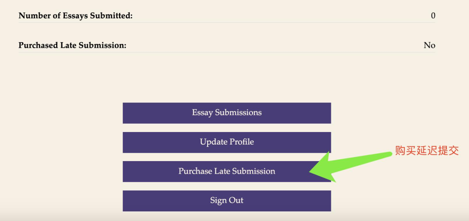Click the word "Out" on Sign Out
This screenshot has width=469, height=221.
click(236, 200)
